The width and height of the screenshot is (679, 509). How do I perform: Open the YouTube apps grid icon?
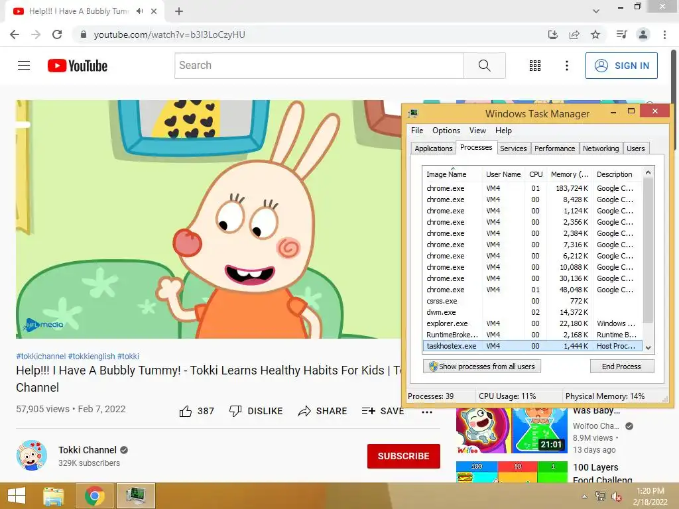(x=535, y=66)
